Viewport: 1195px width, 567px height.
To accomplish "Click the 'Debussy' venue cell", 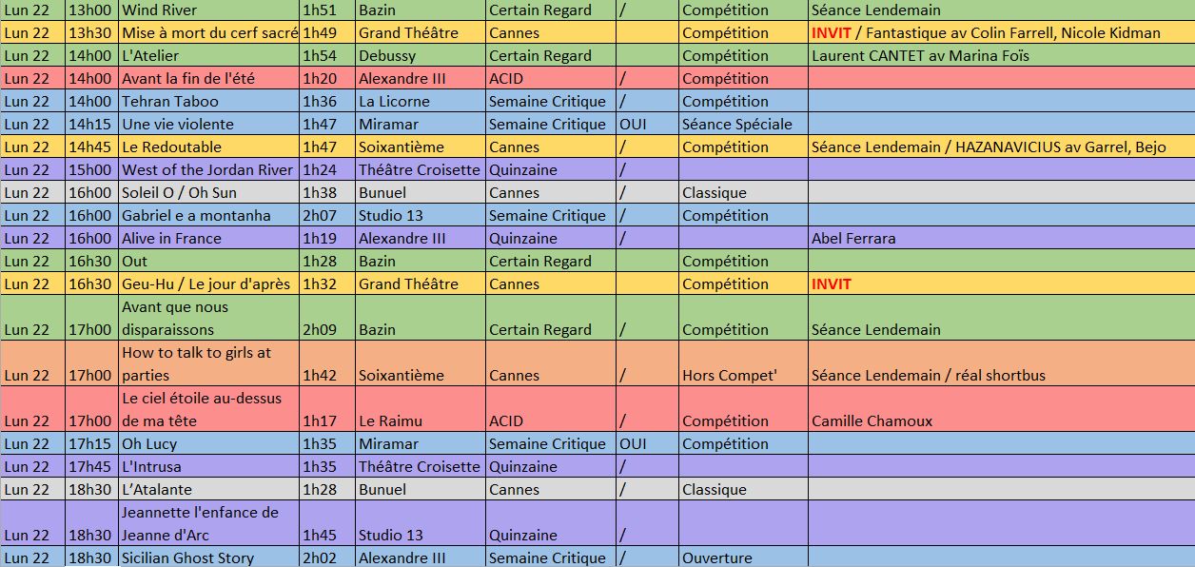I will pos(387,56).
